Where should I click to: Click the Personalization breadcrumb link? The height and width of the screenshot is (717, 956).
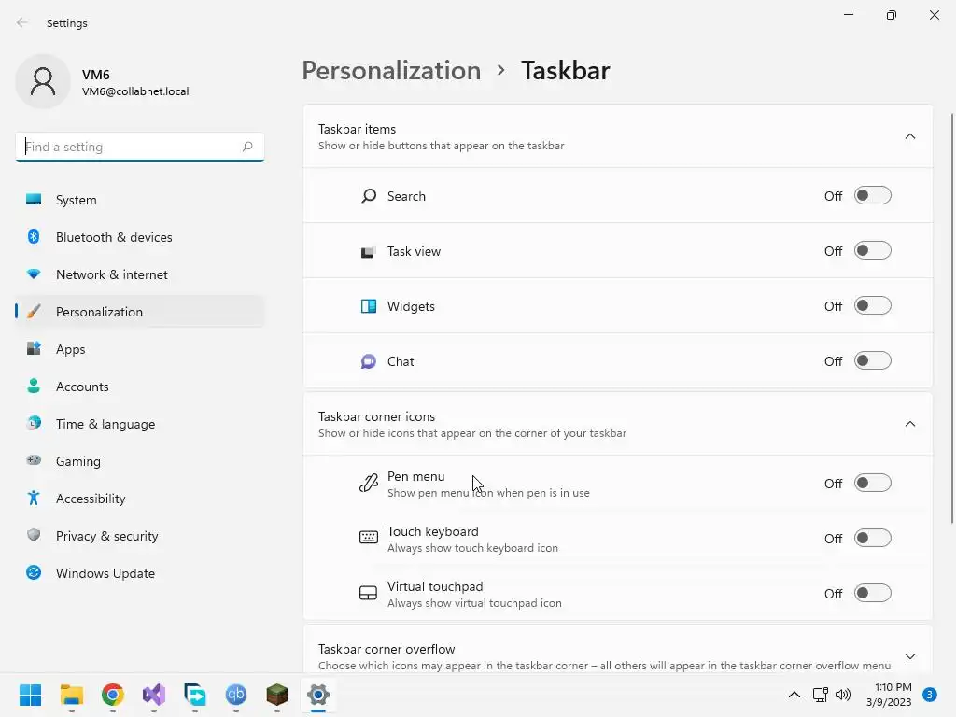pos(391,70)
